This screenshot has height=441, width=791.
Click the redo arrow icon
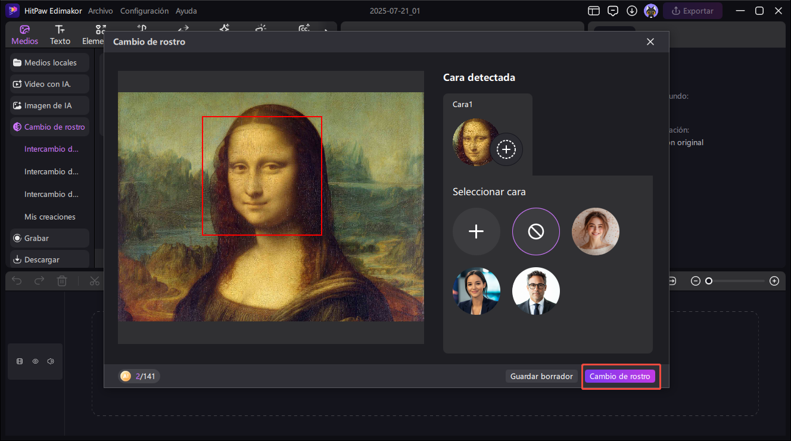point(39,281)
